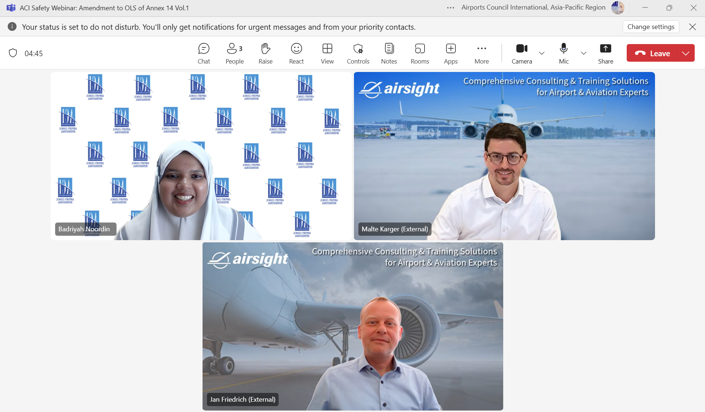Click the Change settings button
This screenshot has width=705, height=412.
(x=651, y=27)
